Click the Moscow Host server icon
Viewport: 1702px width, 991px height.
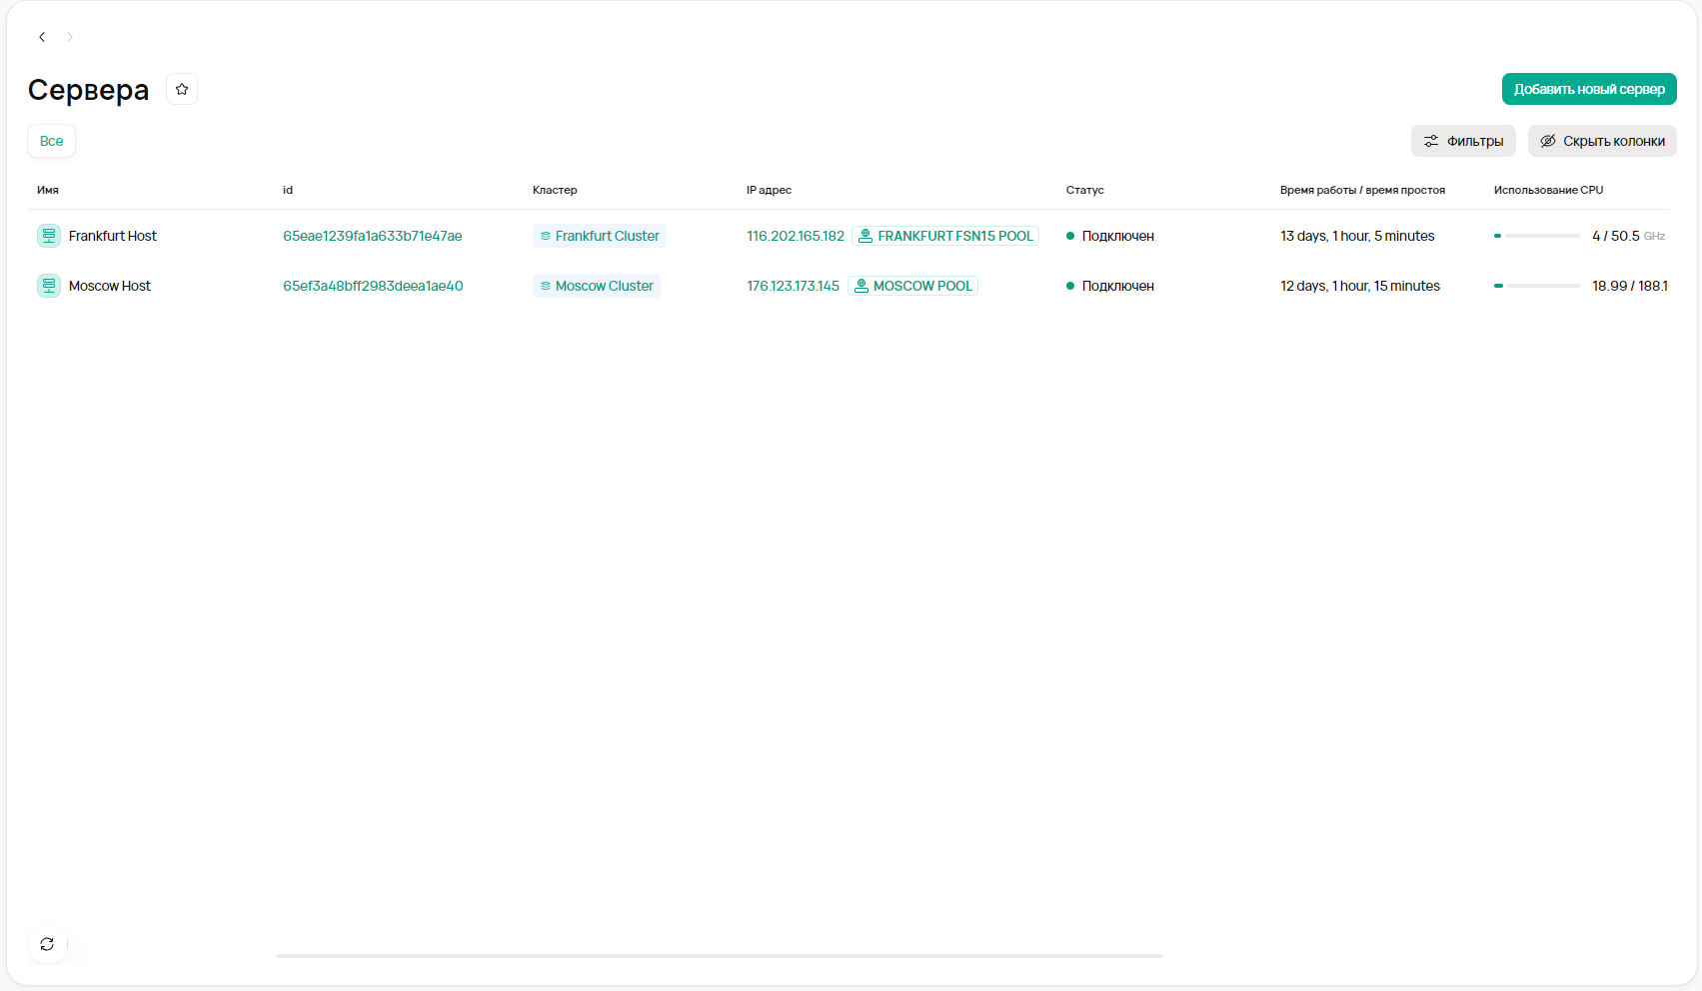click(49, 286)
